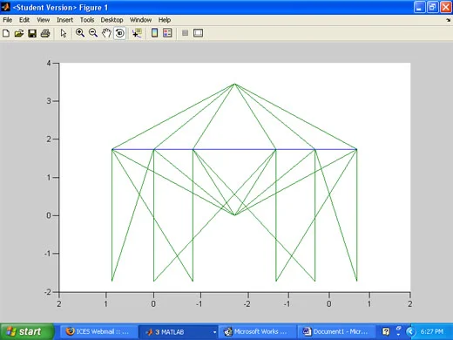
Task: Expand hidden system tray icons arrow
Action: pyautogui.click(x=410, y=331)
